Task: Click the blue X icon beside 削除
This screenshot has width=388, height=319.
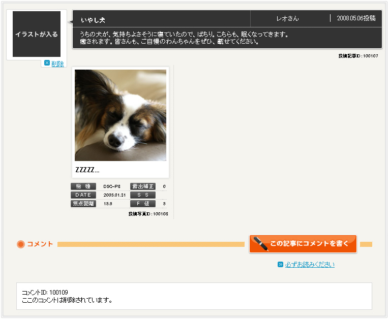Action: (47, 63)
